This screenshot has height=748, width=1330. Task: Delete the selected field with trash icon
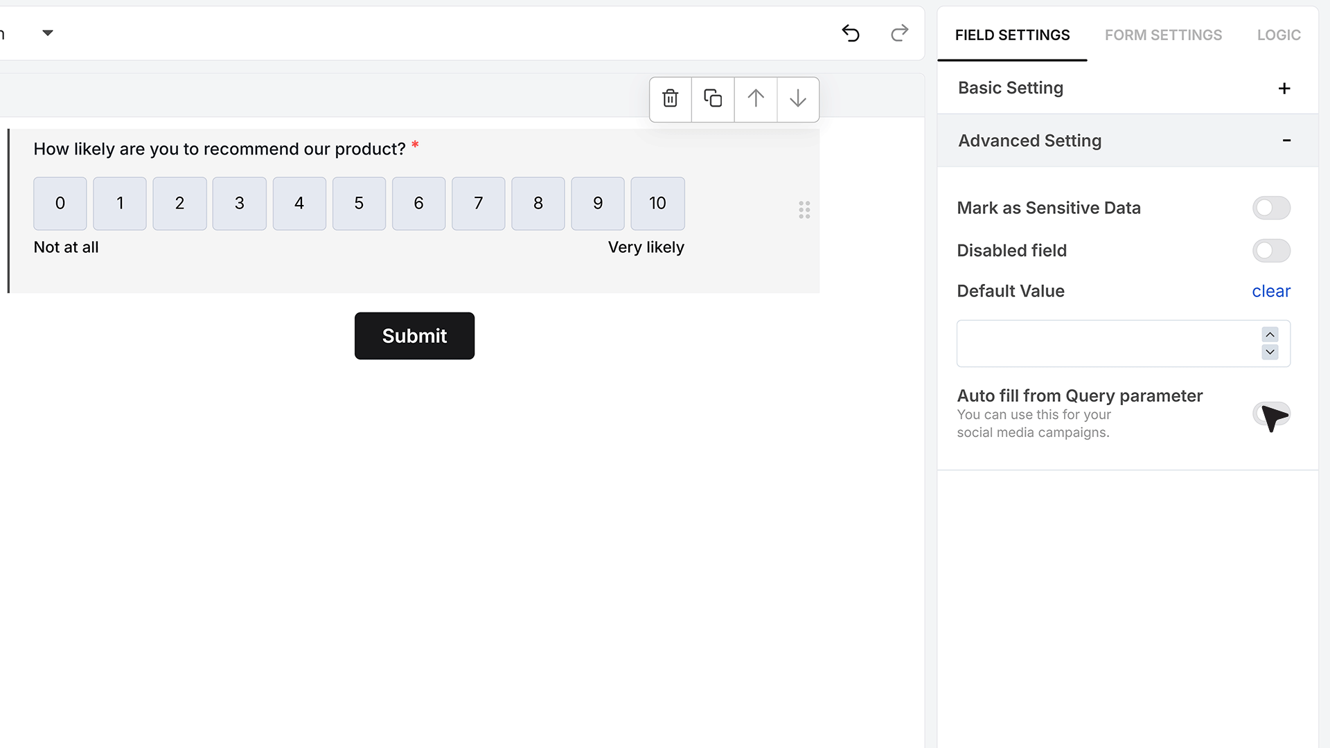(x=670, y=99)
